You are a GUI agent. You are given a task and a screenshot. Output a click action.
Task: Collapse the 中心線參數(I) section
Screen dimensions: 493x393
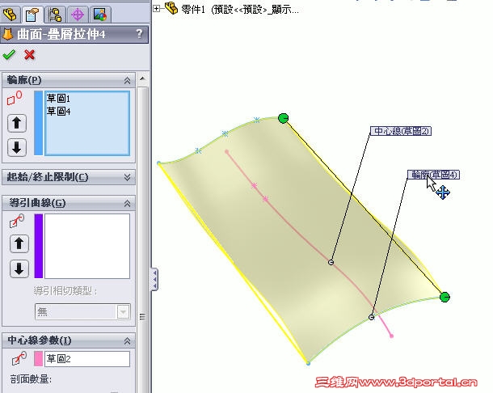coord(127,340)
